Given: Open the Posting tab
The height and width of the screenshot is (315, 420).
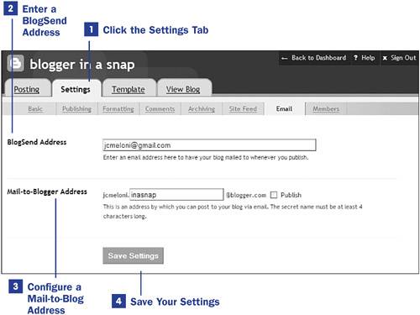Looking at the screenshot, I should click(x=27, y=89).
